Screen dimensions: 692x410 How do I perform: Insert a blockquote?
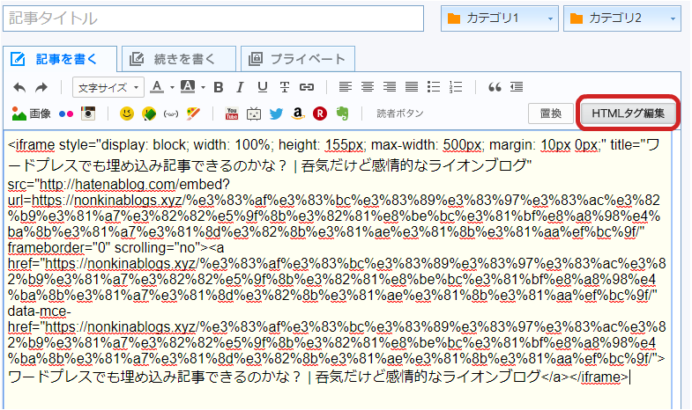point(495,87)
